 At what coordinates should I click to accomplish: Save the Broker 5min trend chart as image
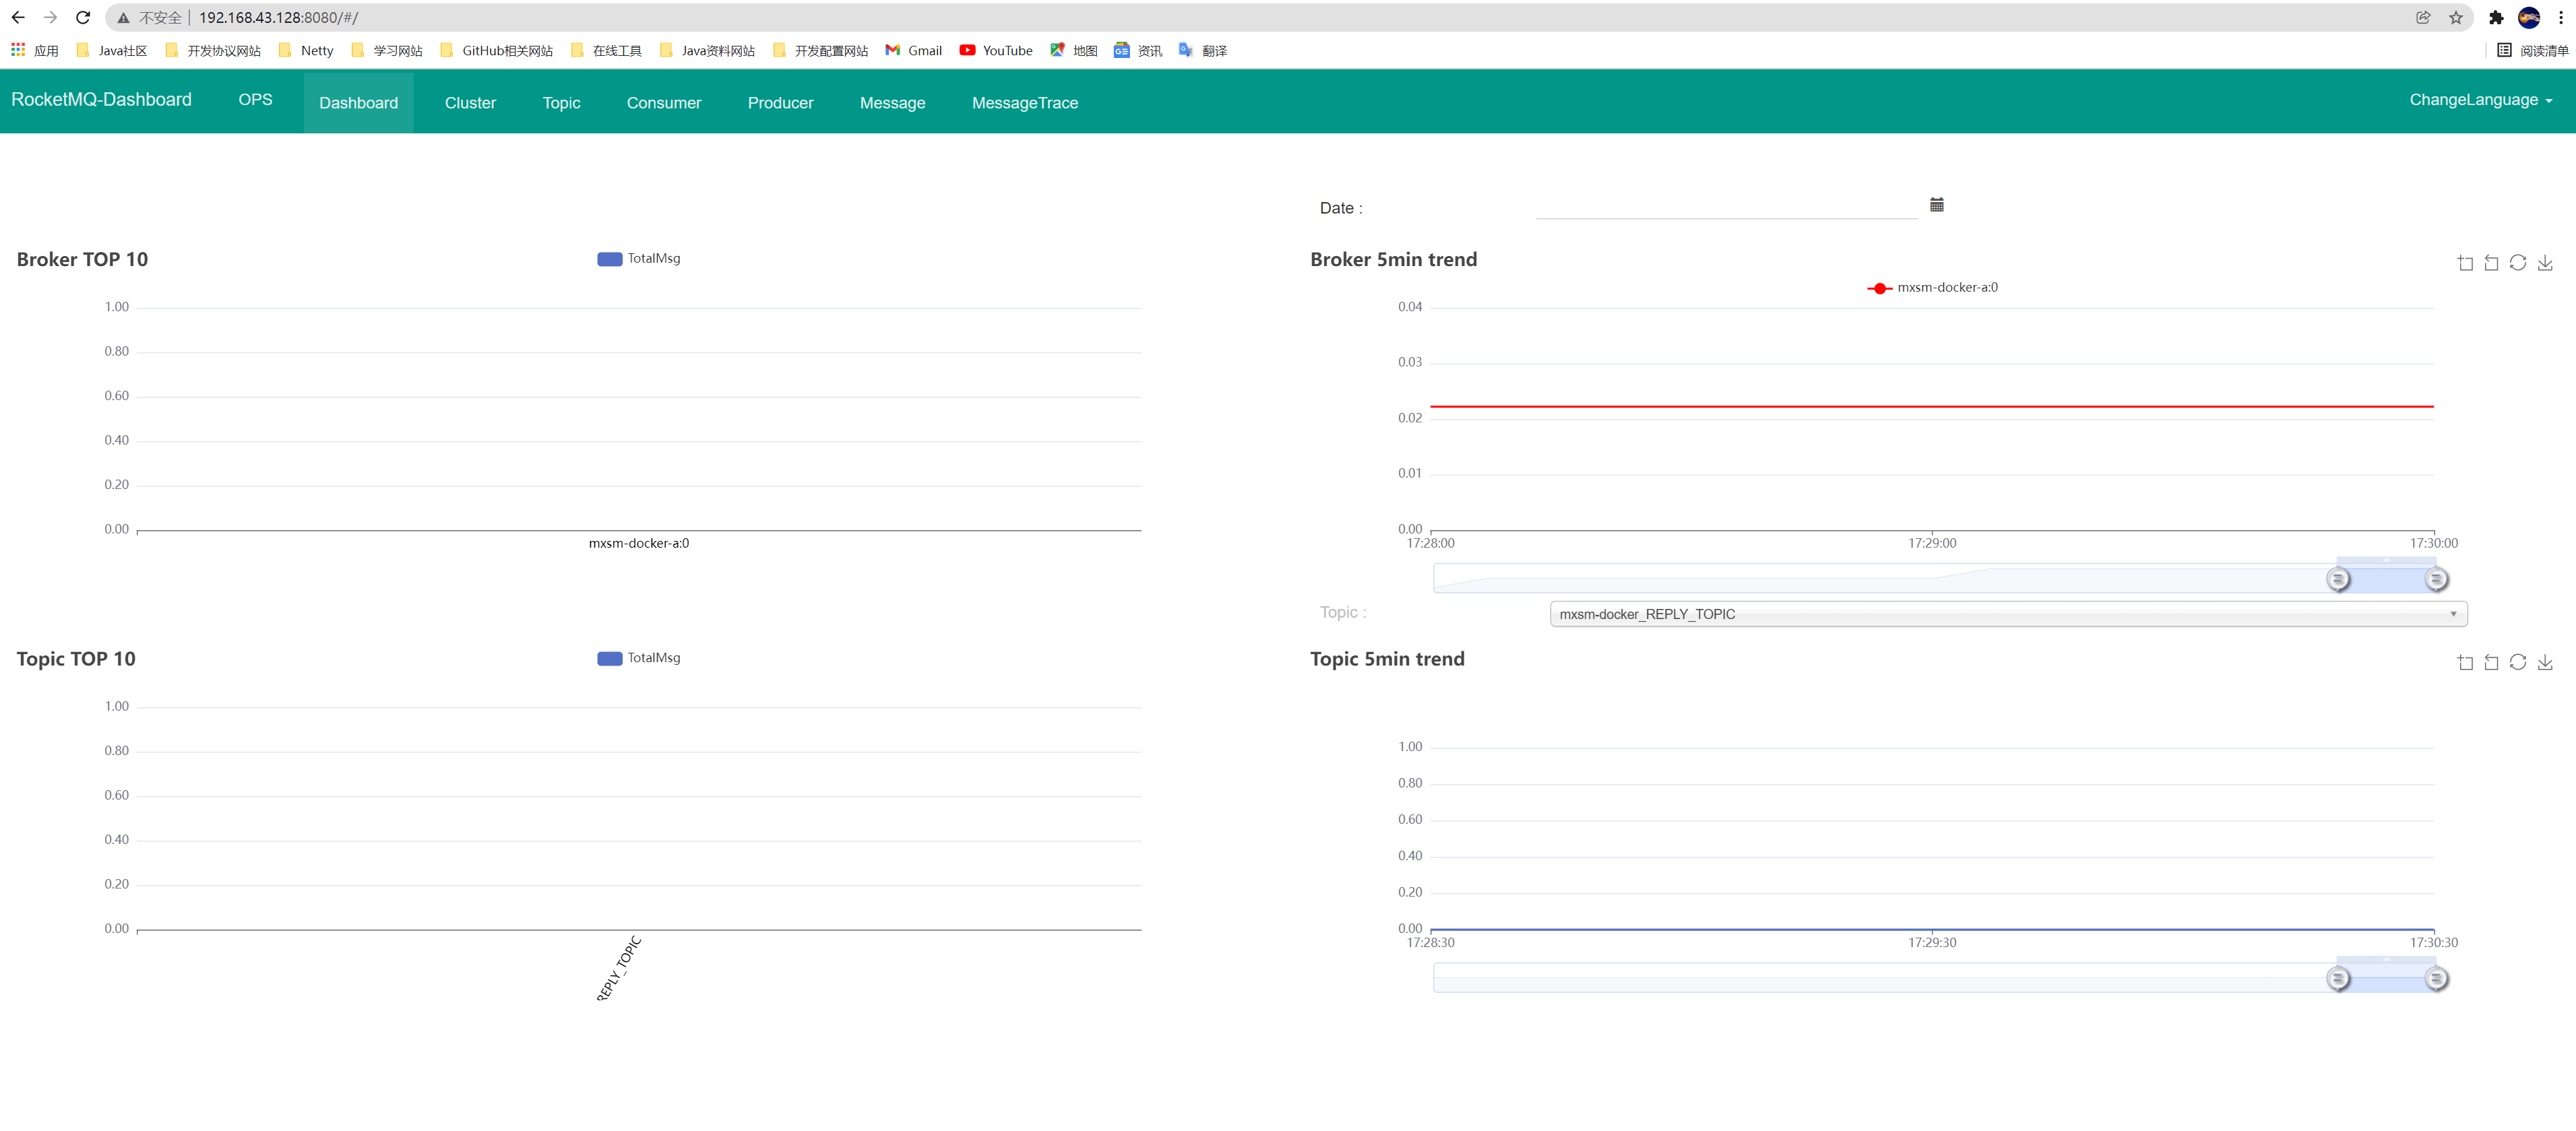[2545, 263]
